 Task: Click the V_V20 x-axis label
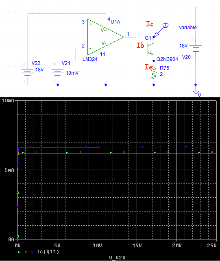point(117,258)
